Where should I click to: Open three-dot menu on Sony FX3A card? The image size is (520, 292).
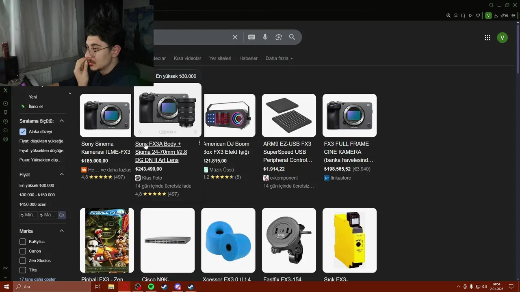199,143
